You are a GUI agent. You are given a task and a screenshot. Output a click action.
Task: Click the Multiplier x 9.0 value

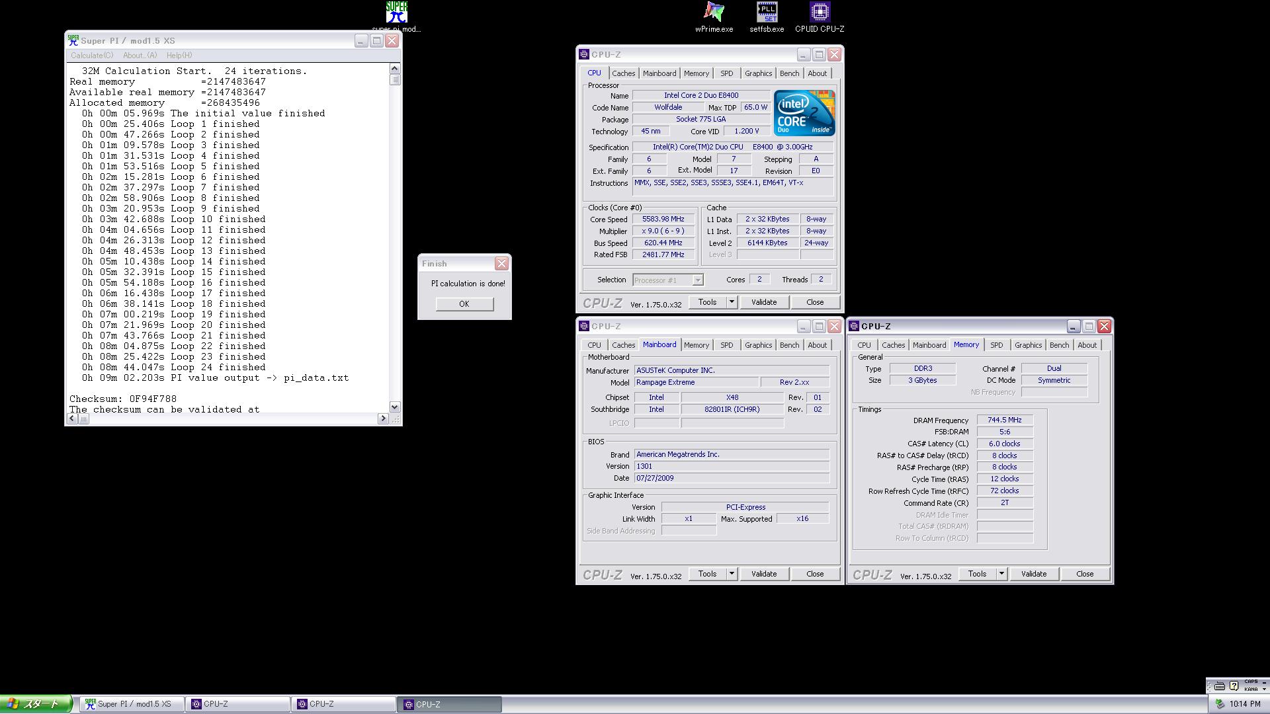[663, 231]
